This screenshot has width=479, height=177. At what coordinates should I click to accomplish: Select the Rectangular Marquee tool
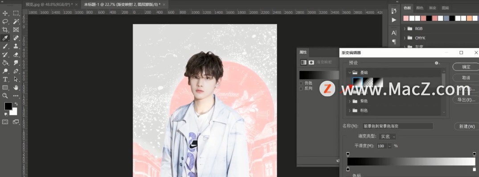click(x=16, y=13)
